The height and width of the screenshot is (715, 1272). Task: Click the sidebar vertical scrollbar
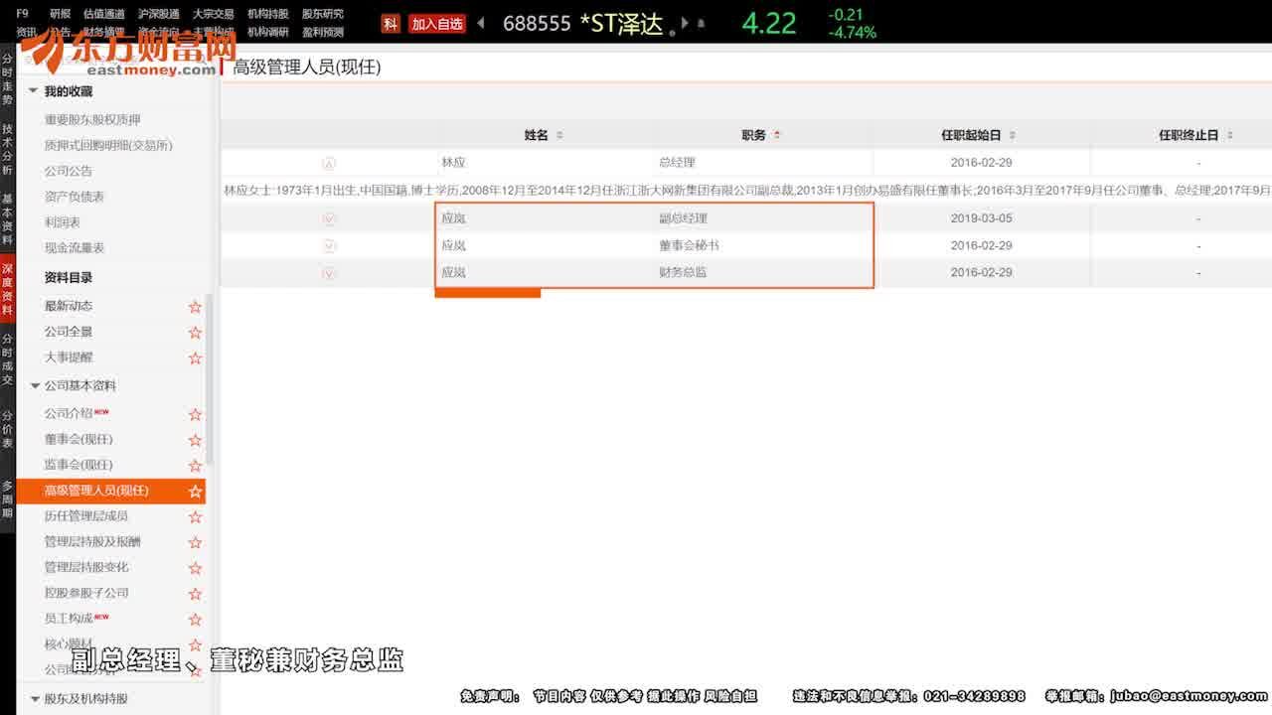[209, 377]
